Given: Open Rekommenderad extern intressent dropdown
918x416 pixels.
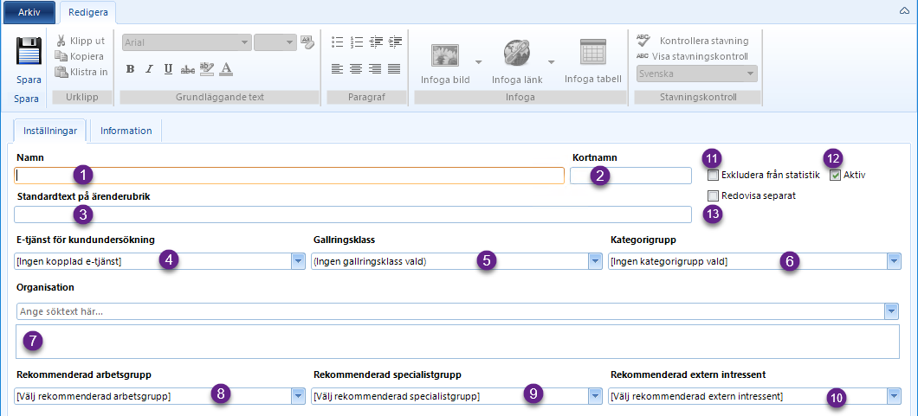Looking at the screenshot, I should [x=894, y=397].
